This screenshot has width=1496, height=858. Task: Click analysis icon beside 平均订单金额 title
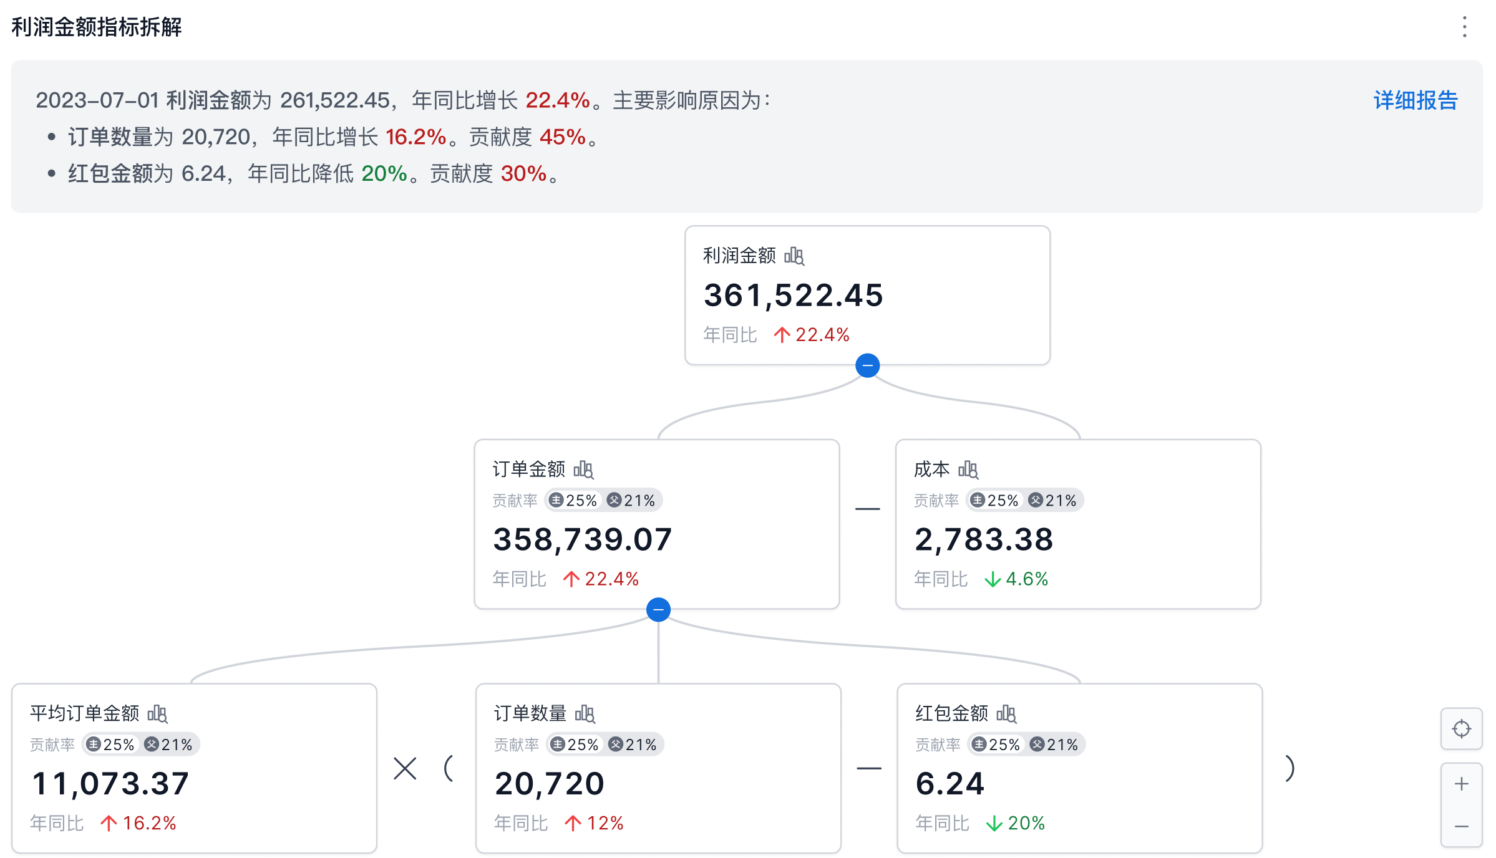(158, 713)
